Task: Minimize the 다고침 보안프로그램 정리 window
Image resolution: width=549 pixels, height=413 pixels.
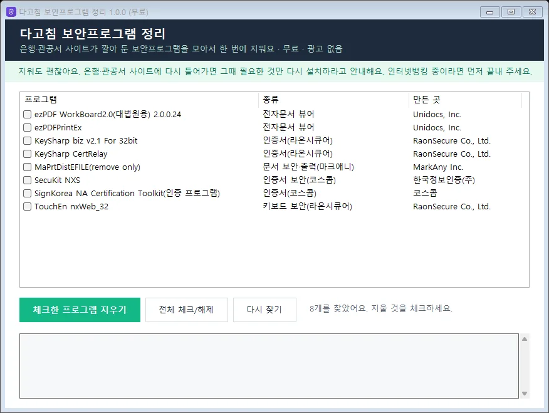Action: 490,12
